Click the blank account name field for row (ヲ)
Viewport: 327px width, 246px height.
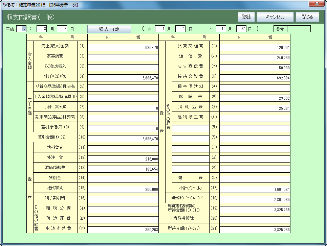pos(191,128)
